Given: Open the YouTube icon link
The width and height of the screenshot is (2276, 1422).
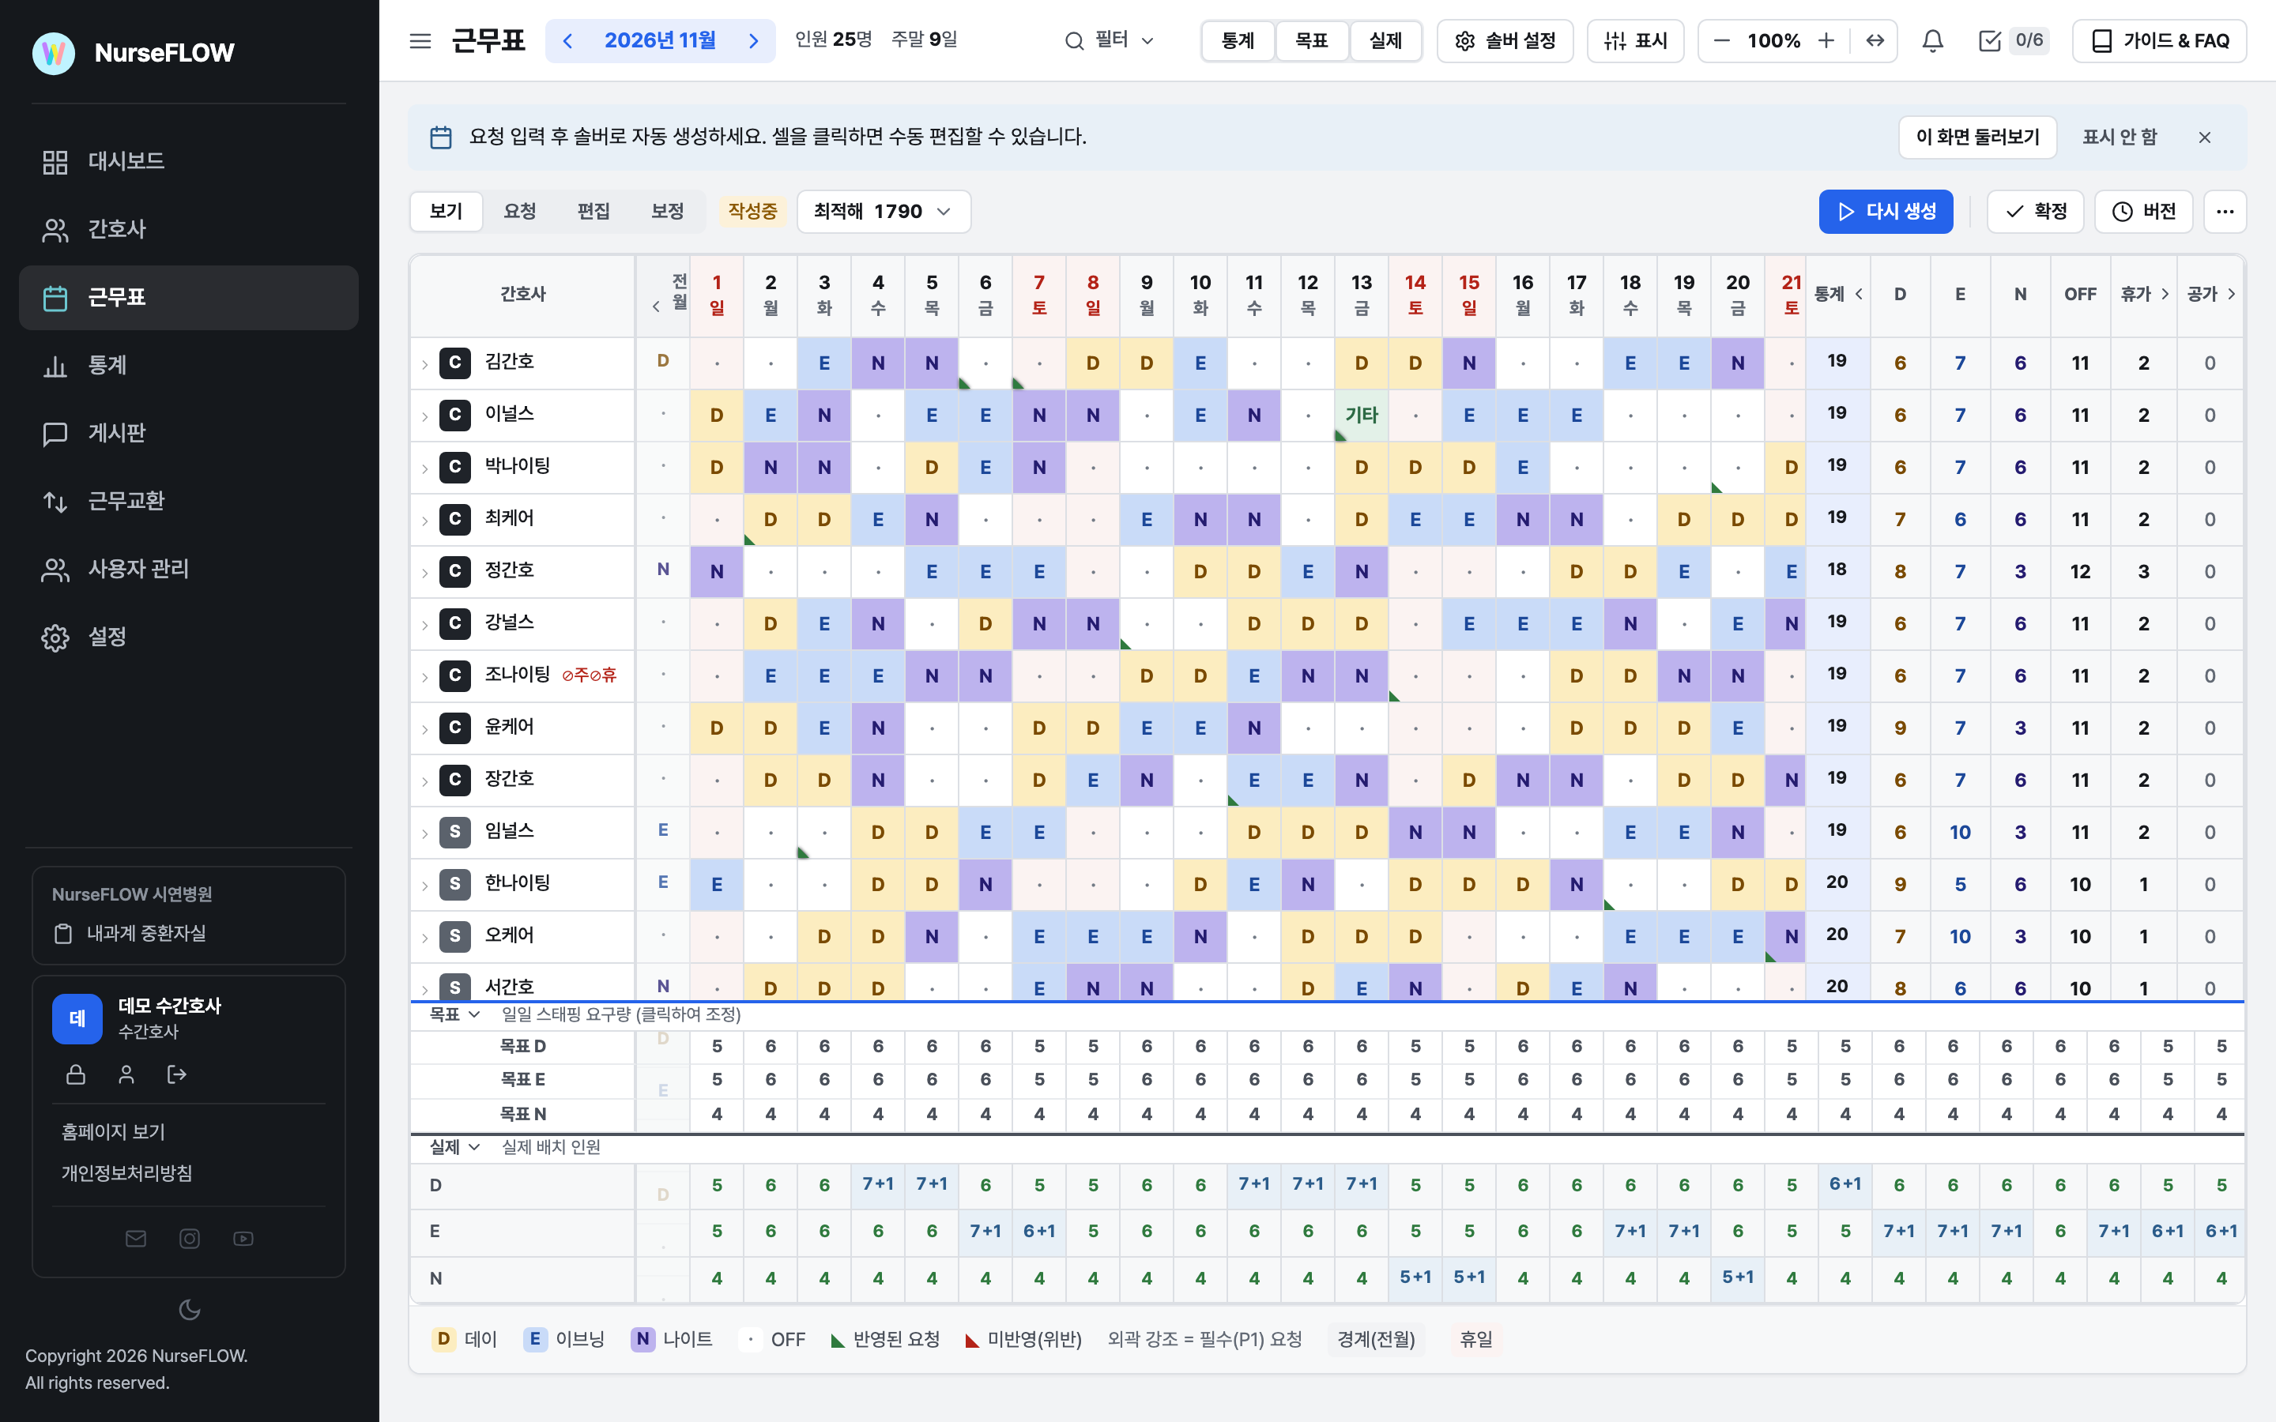Looking at the screenshot, I should click(243, 1239).
